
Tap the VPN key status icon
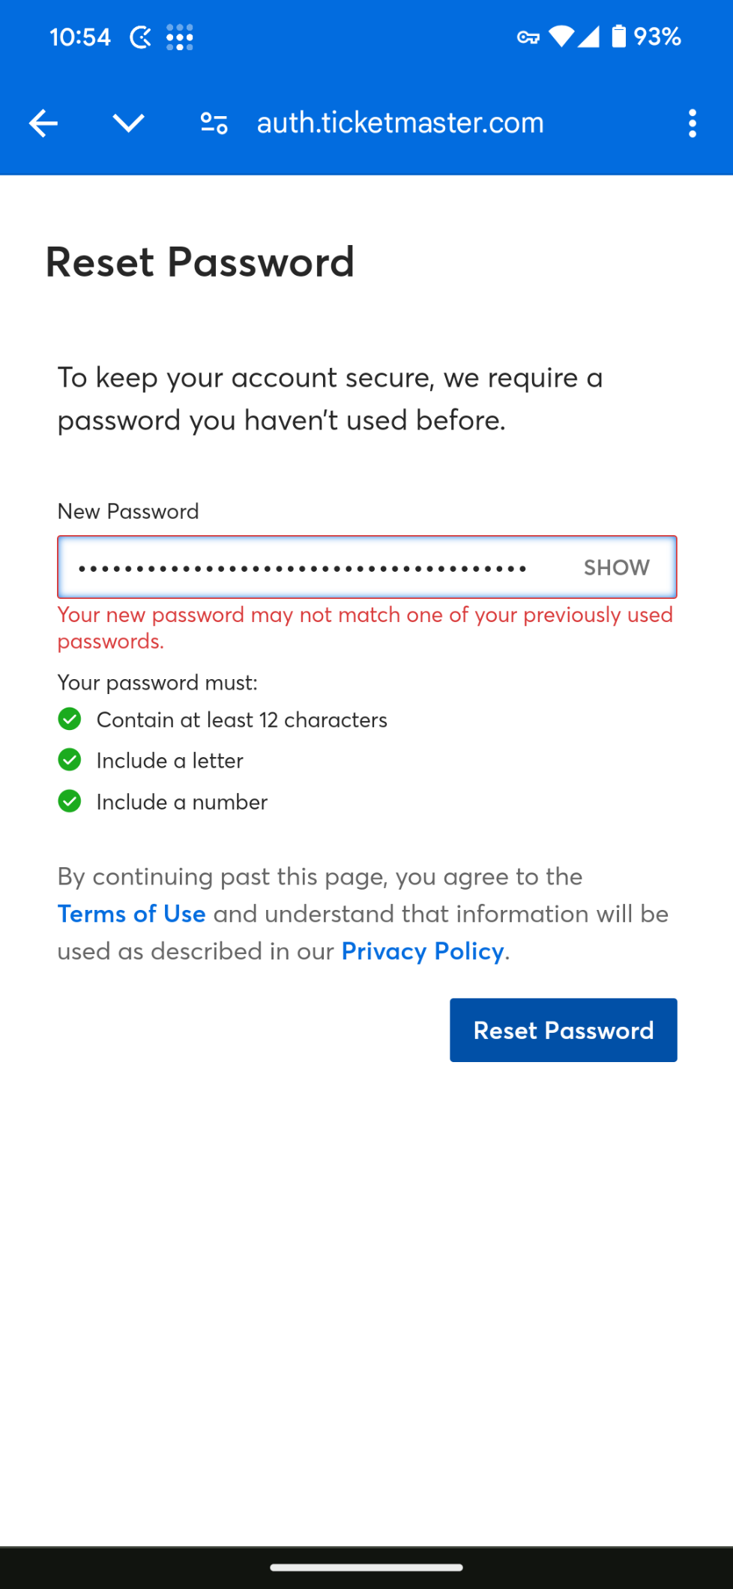528,37
